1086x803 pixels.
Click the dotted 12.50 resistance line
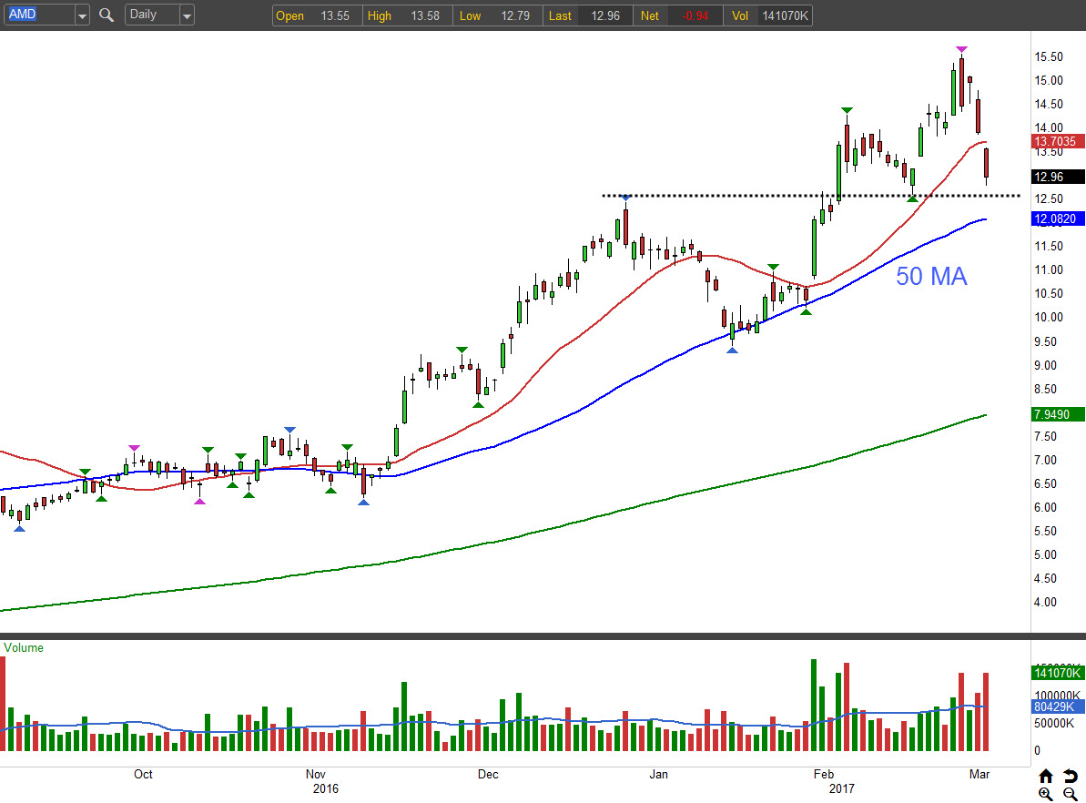pos(810,196)
